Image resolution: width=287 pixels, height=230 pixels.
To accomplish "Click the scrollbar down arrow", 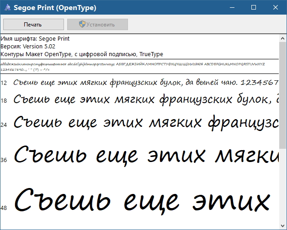I will pos(282,225).
